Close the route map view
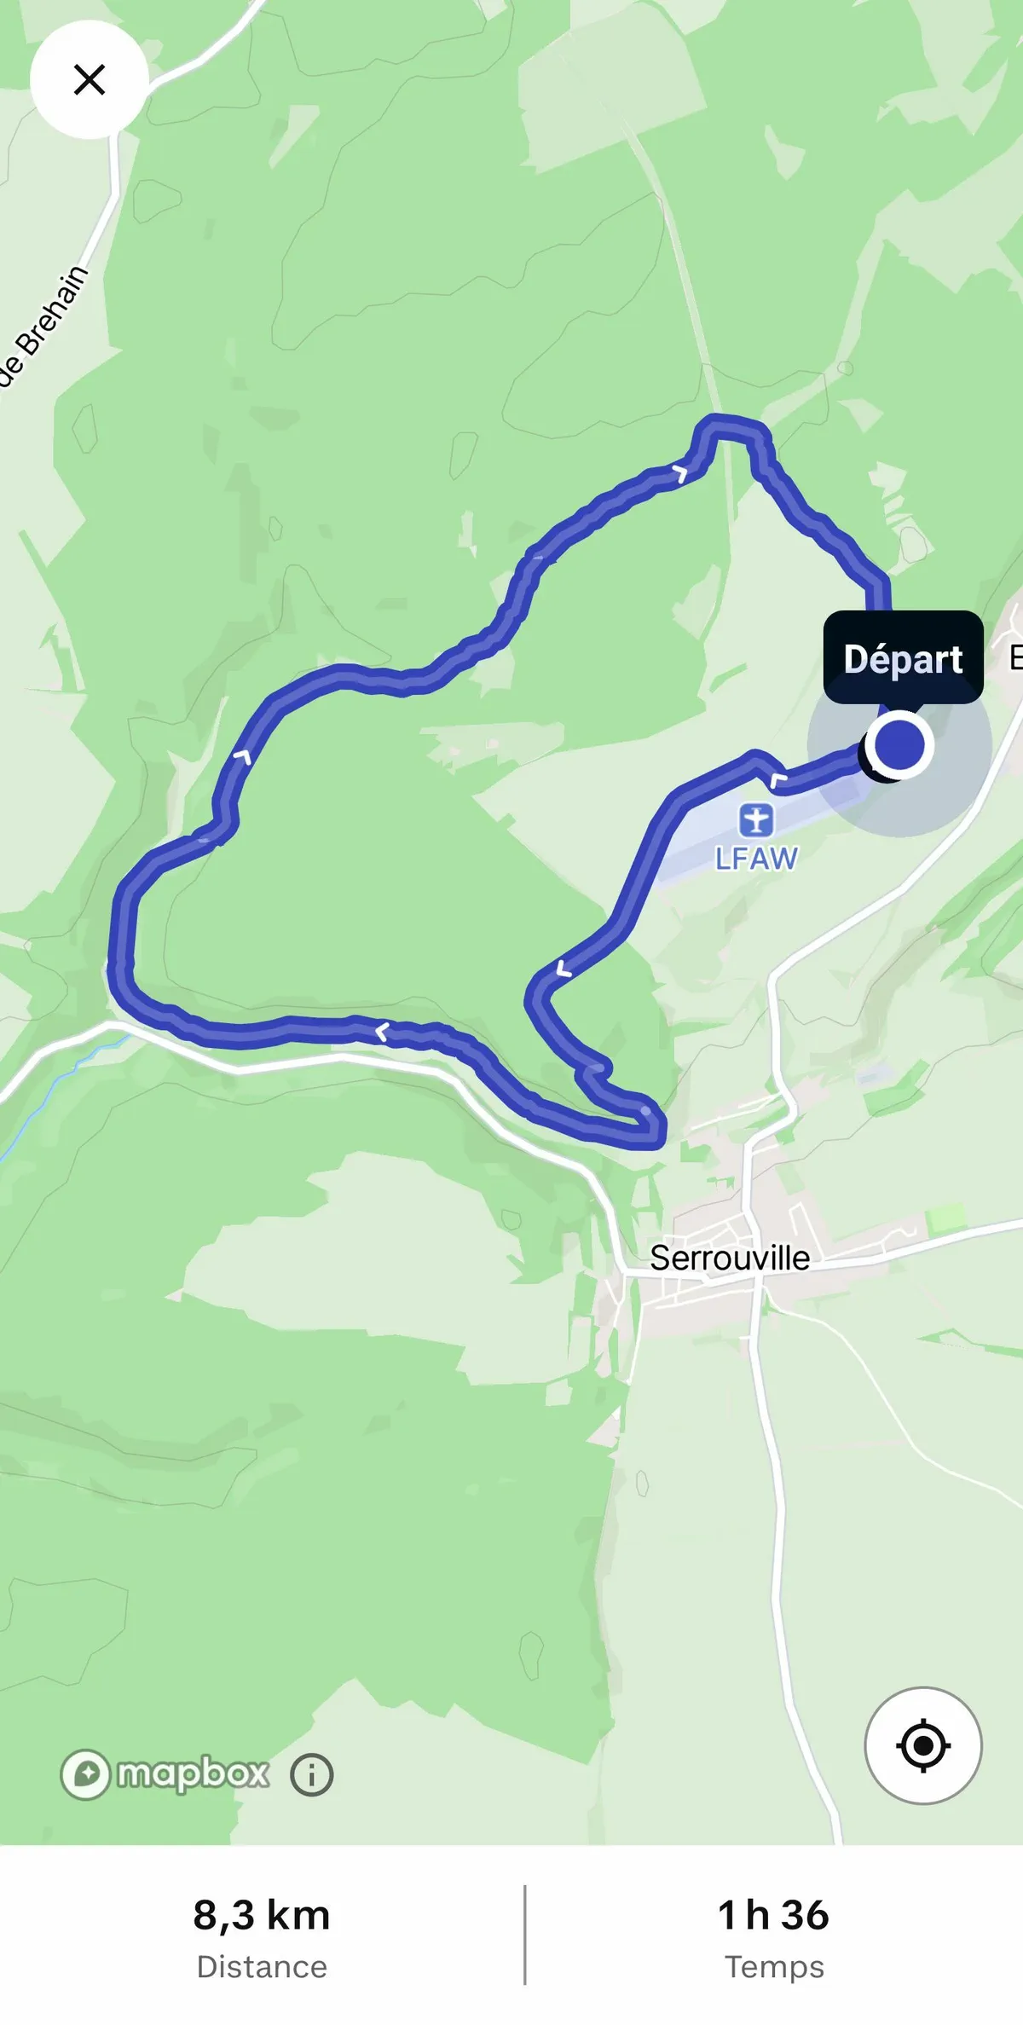This screenshot has width=1023, height=2025. coord(90,79)
